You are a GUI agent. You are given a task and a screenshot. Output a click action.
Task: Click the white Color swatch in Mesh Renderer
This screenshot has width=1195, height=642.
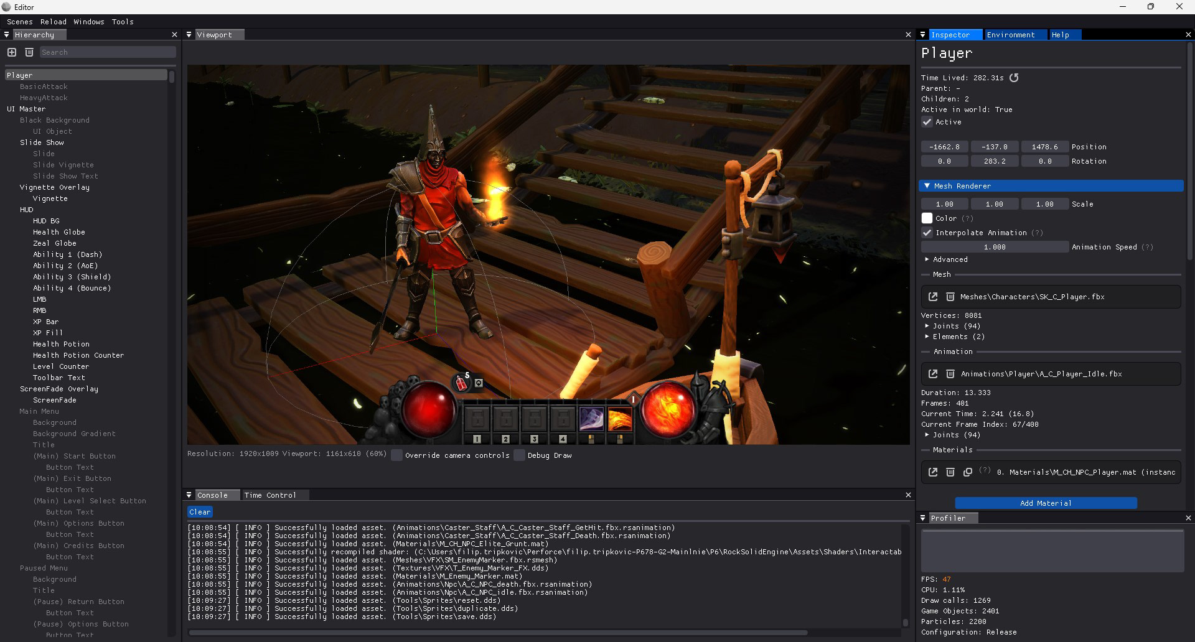click(x=927, y=218)
